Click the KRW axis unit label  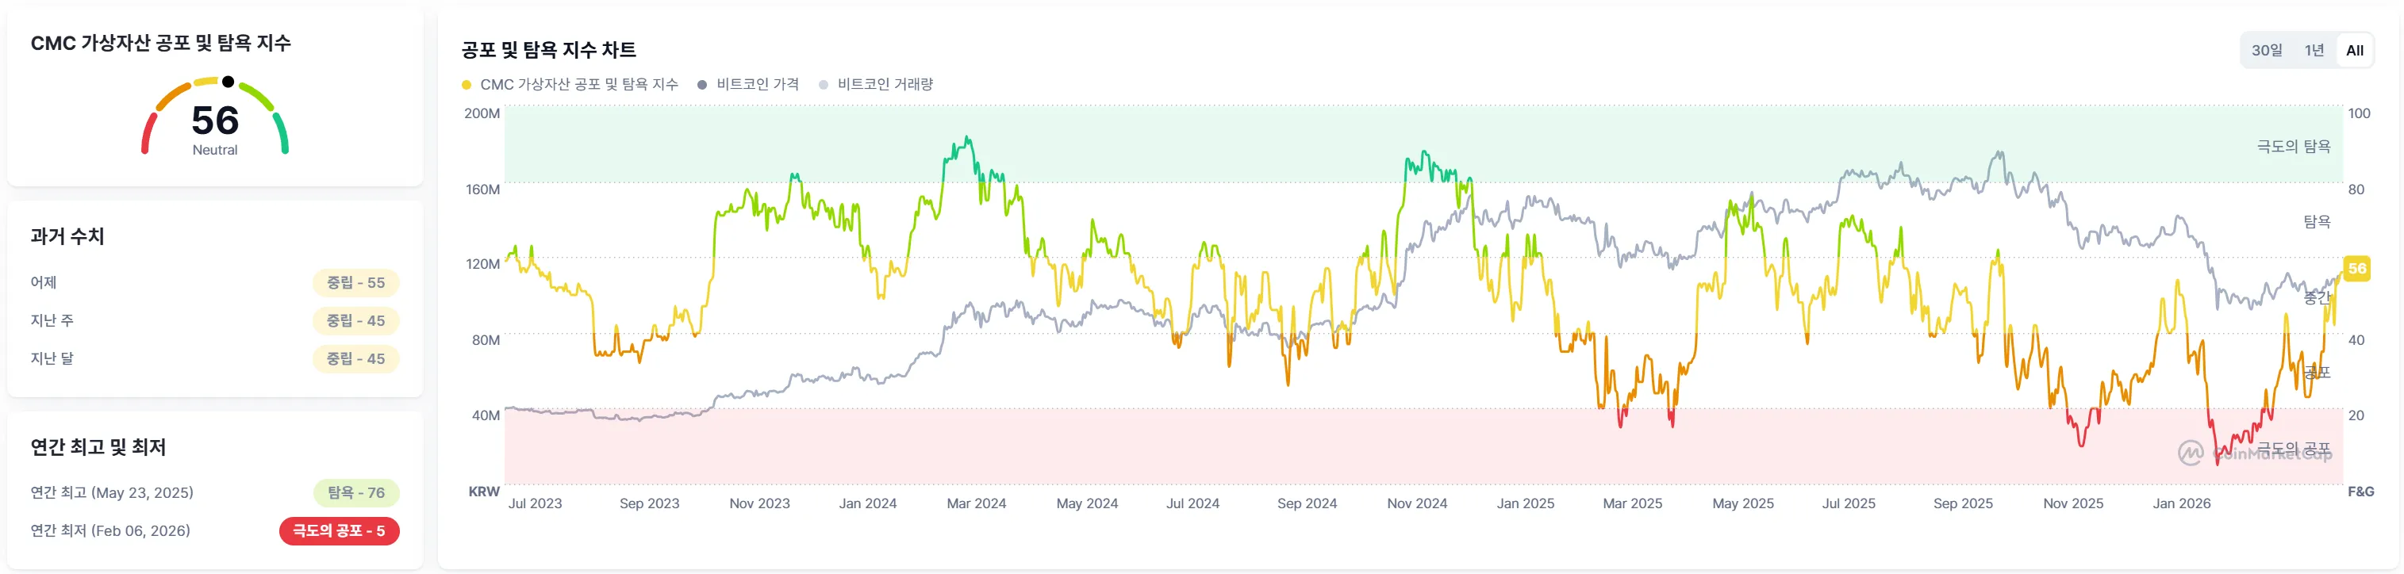click(483, 492)
